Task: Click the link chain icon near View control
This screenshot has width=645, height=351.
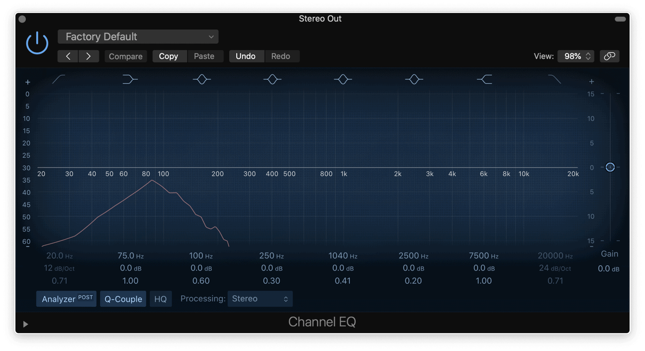Action: 609,56
